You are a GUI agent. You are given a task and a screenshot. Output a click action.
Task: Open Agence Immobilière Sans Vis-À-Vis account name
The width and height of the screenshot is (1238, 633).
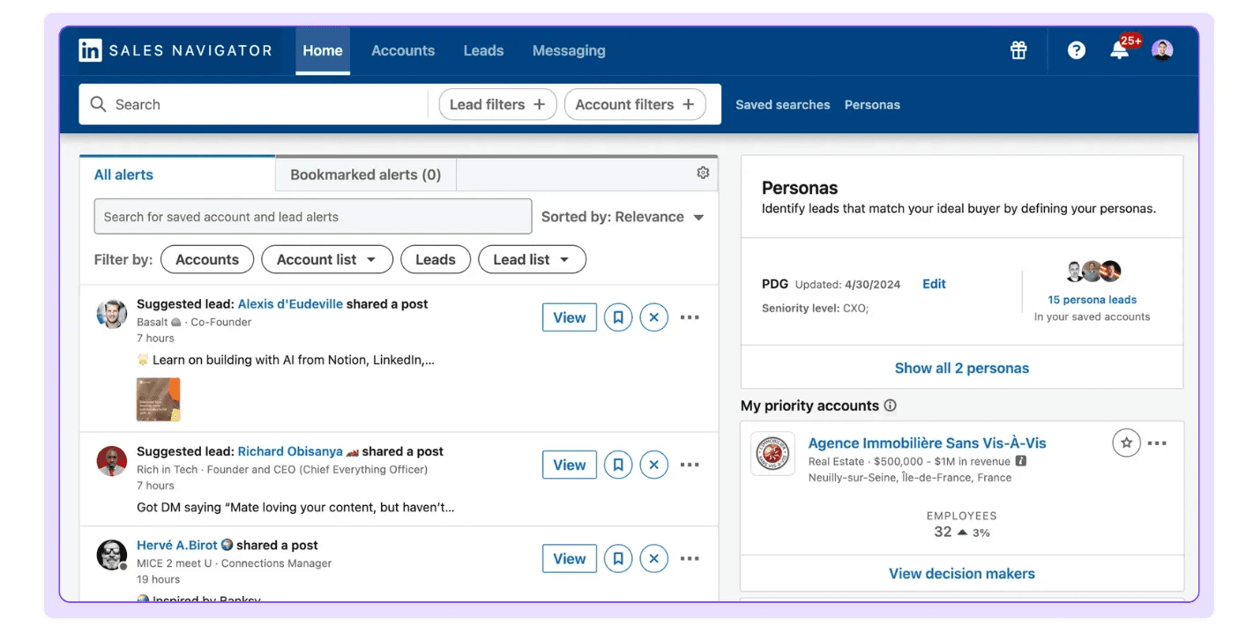[x=928, y=443]
